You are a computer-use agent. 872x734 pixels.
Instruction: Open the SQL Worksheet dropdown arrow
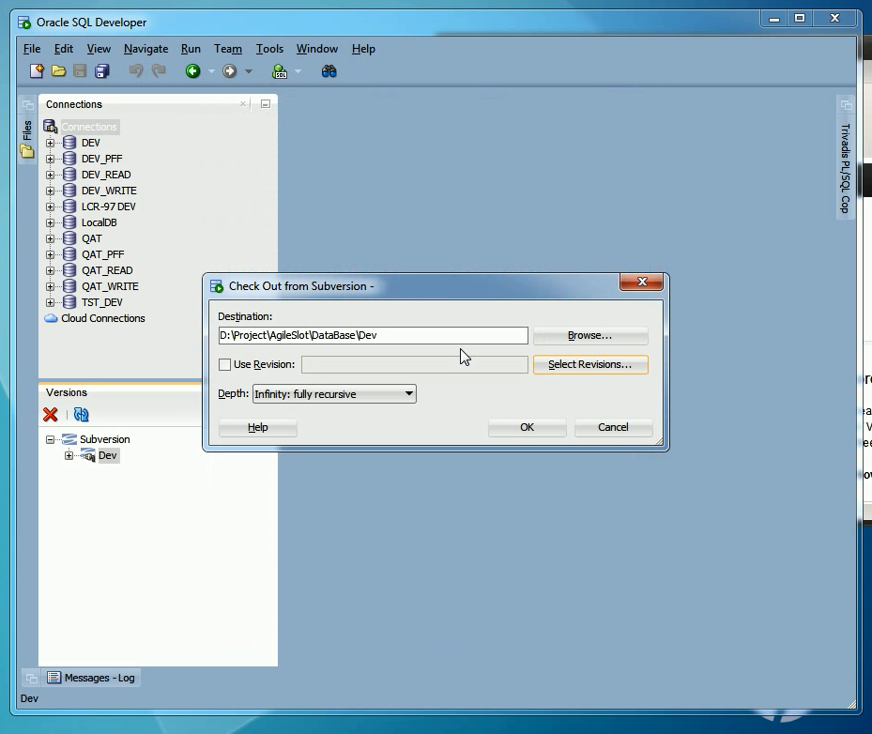tap(298, 71)
